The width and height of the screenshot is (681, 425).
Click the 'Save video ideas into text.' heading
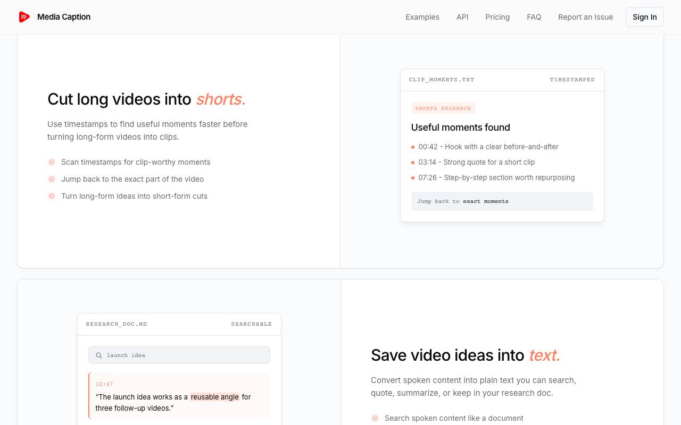click(466, 355)
